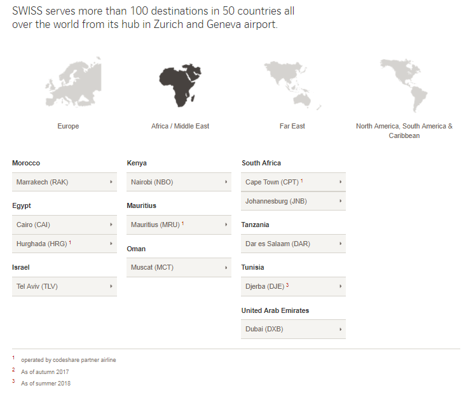Open North America, South America & Caribbean tab
Image resolution: width=466 pixels, height=395 pixels.
pos(404,131)
